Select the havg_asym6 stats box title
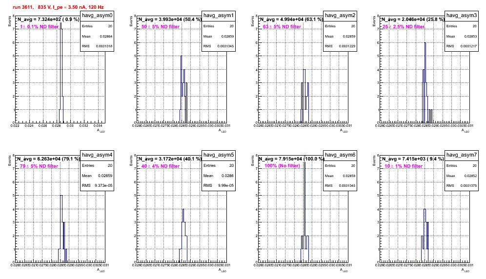This screenshot has width=486, height=279. point(340,155)
